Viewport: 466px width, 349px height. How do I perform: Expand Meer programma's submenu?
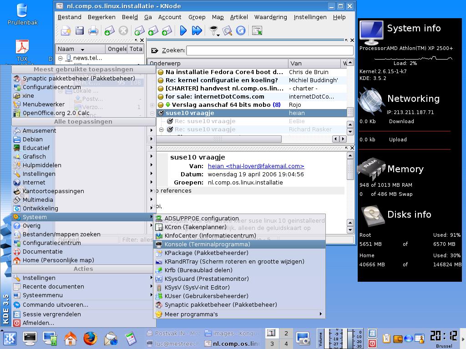tap(239, 314)
